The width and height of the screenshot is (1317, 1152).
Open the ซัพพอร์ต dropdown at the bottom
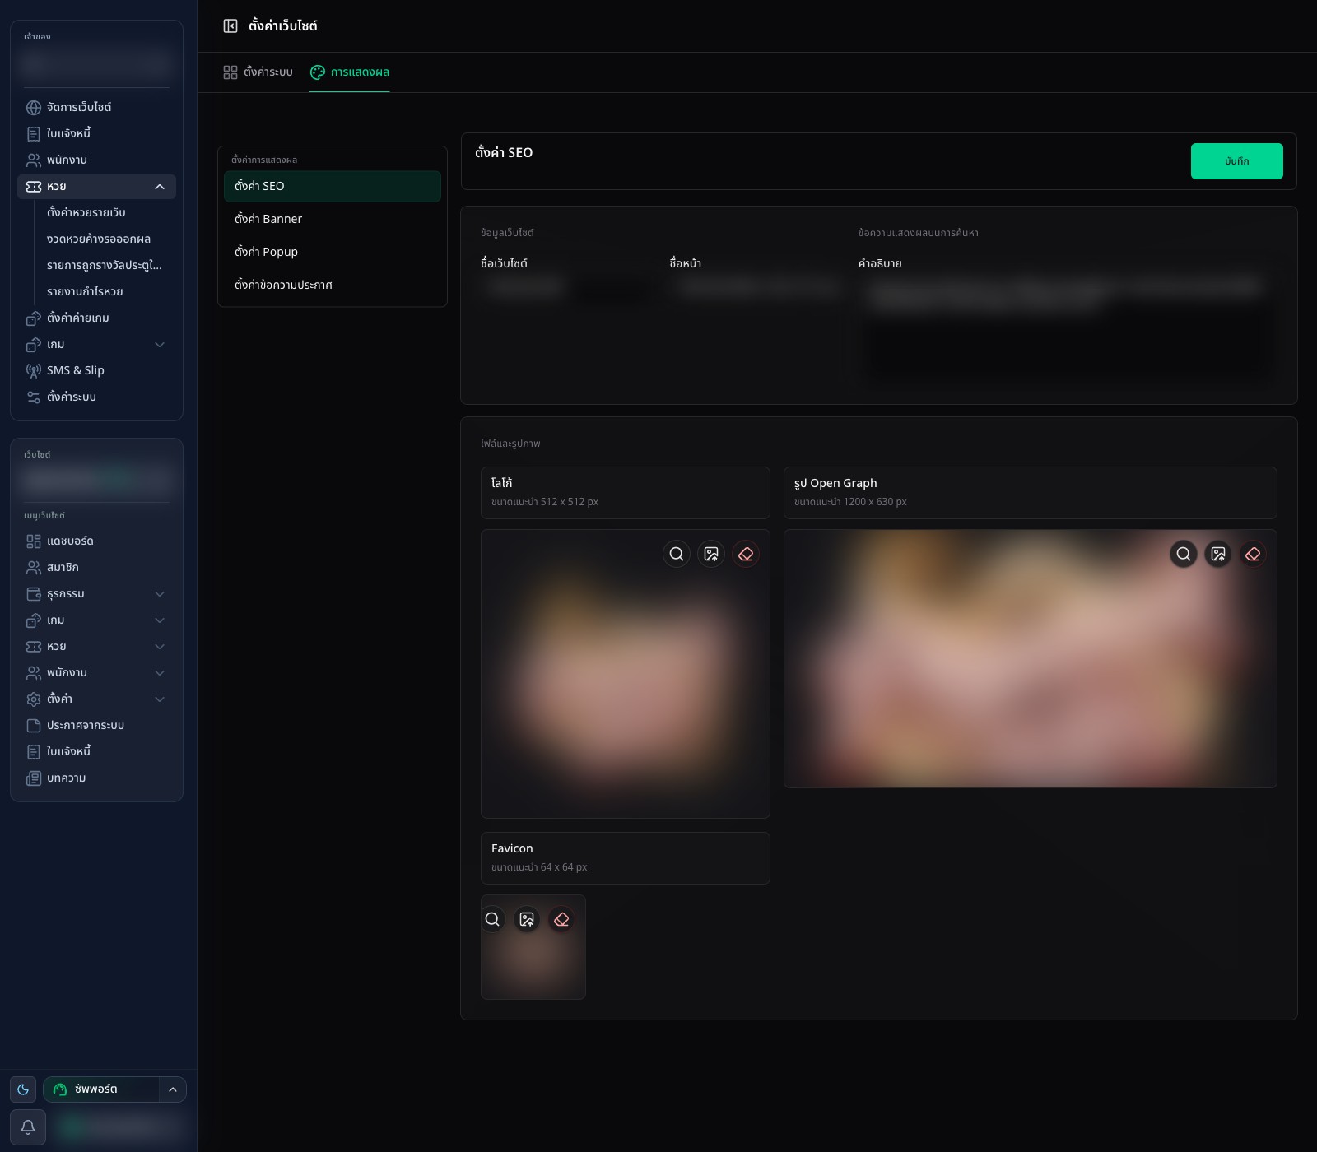[114, 1089]
